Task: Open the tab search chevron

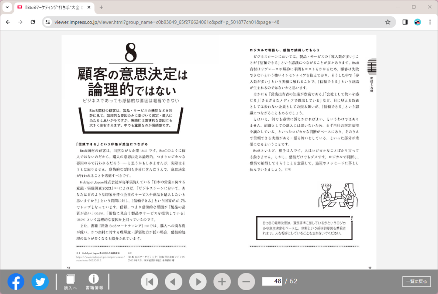Action: pos(7,7)
